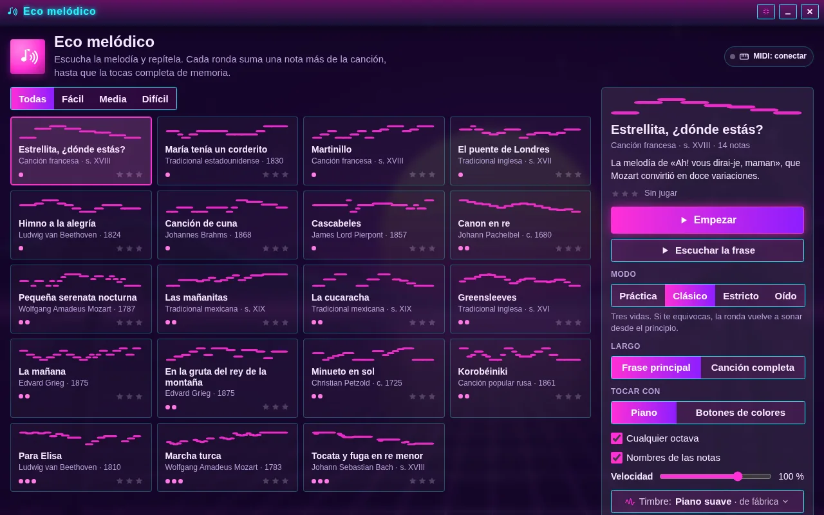Click the stars on the Cascabeles card
Viewport: 824px width, 515px height.
pos(422,248)
